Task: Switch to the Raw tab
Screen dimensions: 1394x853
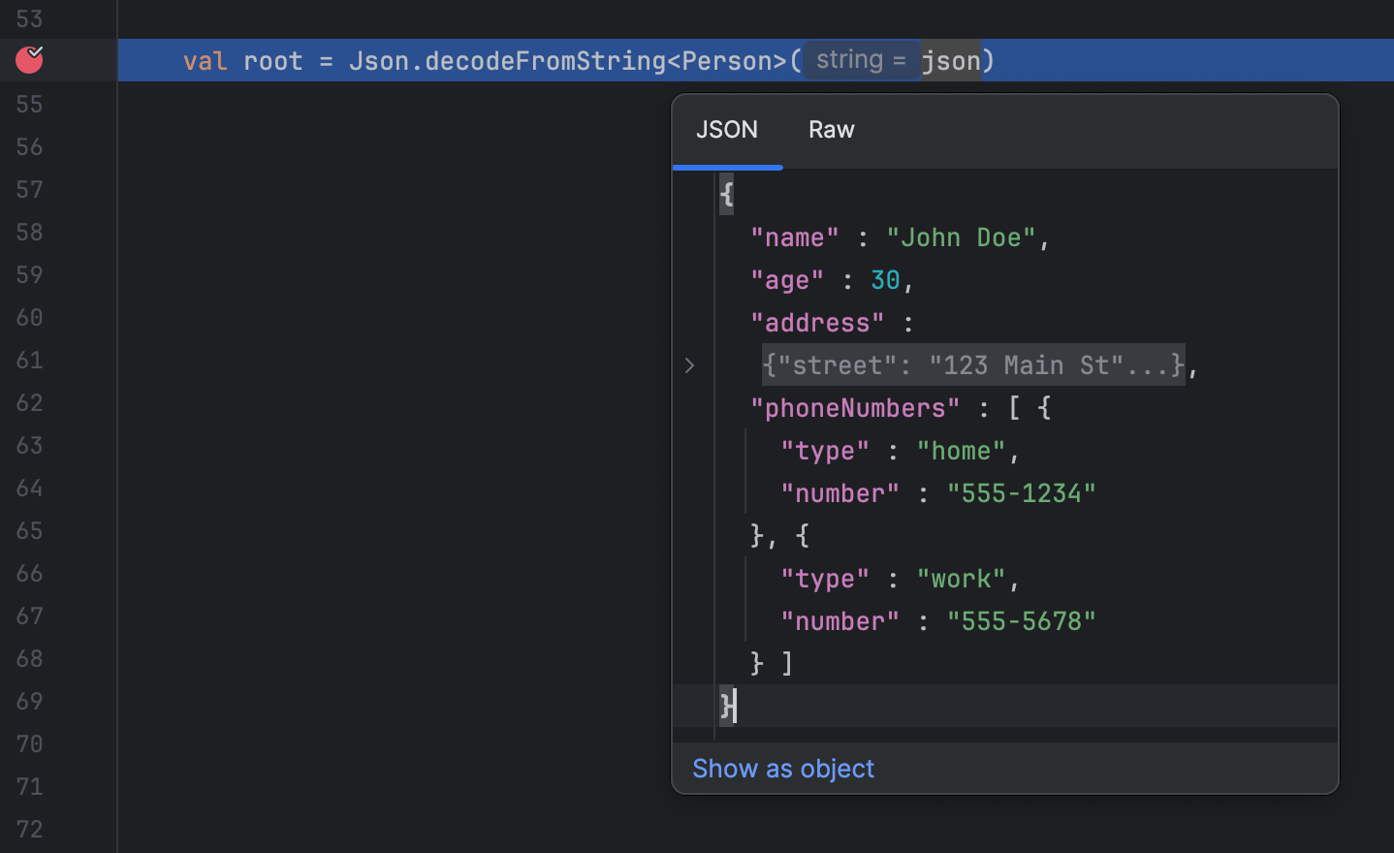Action: tap(831, 129)
